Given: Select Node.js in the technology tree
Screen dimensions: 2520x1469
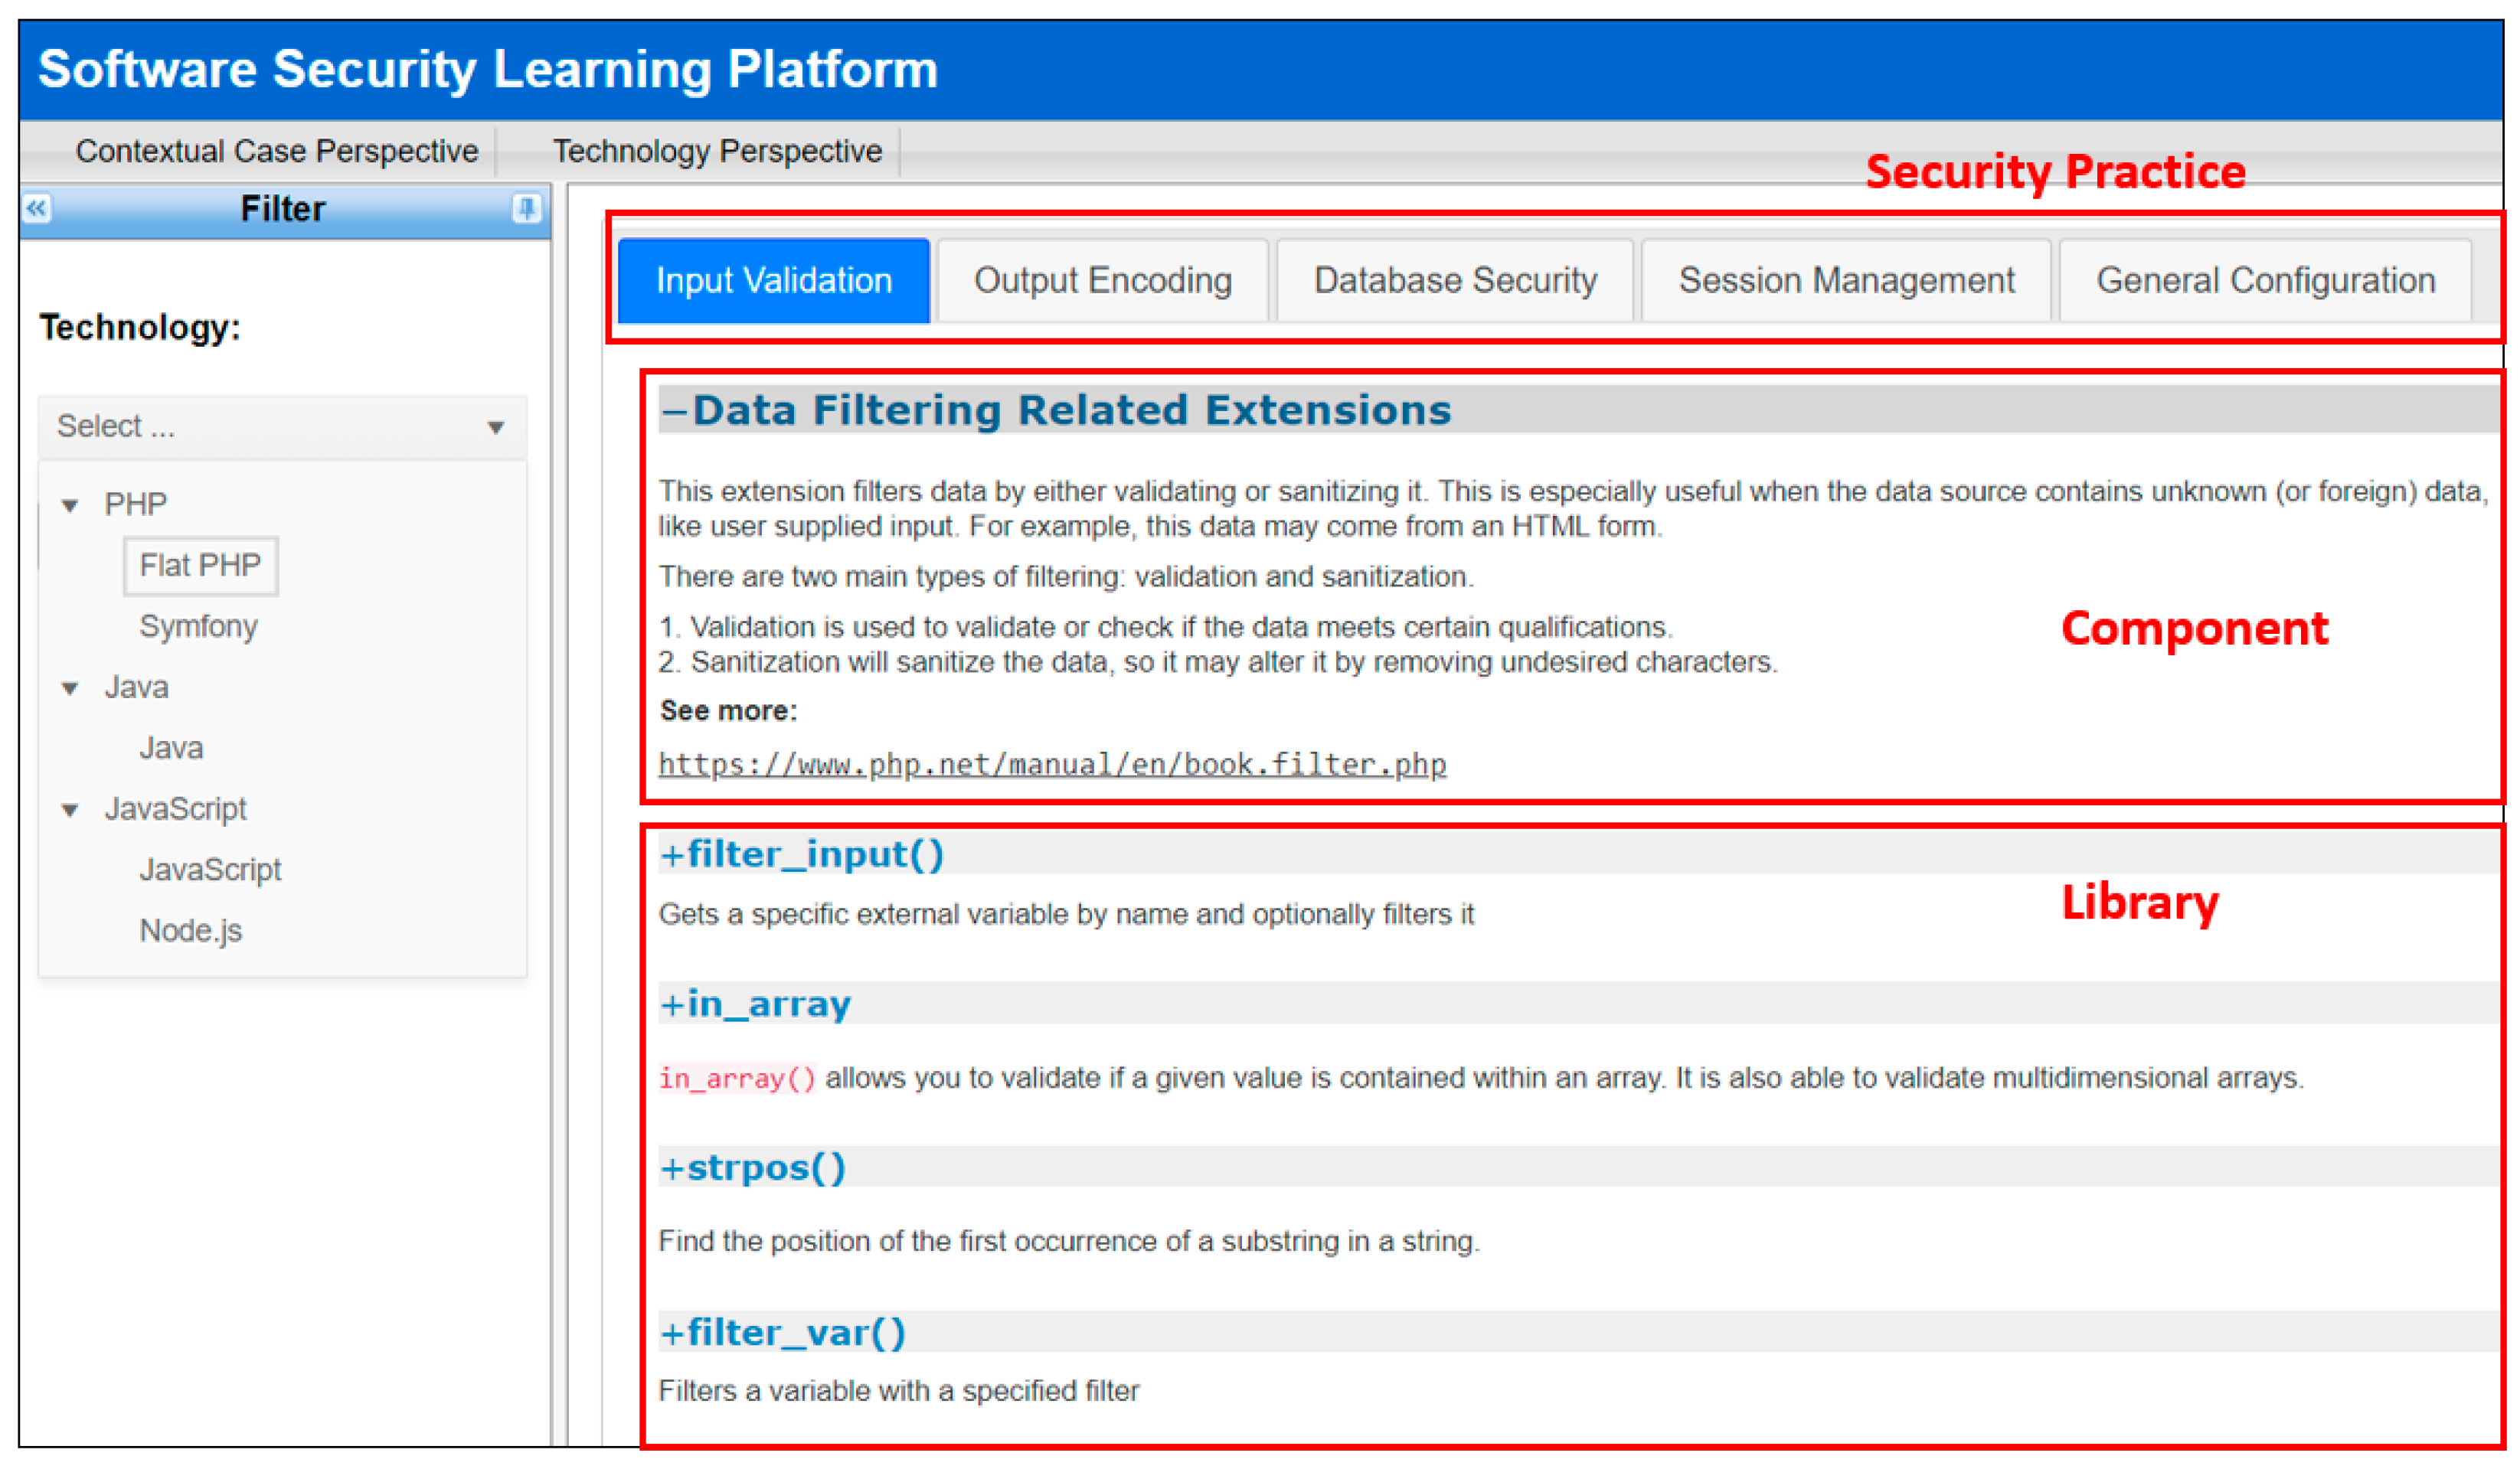Looking at the screenshot, I should point(190,931).
